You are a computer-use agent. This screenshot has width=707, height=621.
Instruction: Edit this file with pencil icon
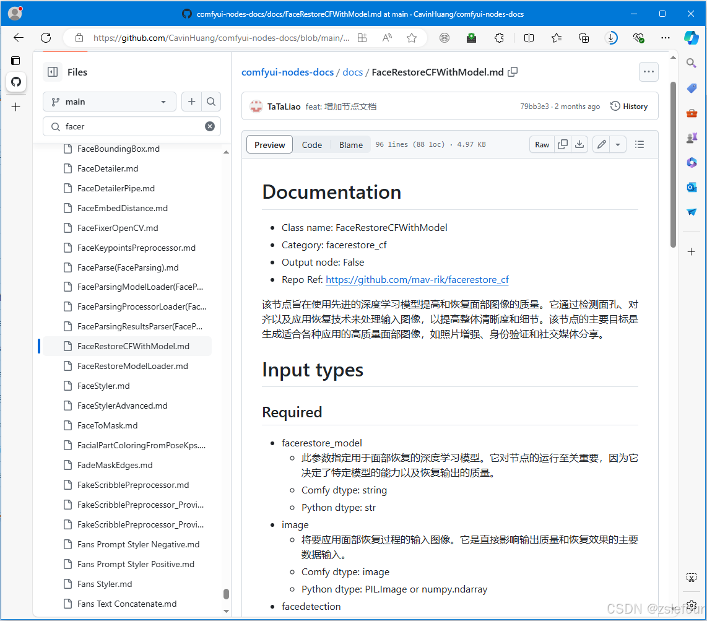[x=602, y=145]
